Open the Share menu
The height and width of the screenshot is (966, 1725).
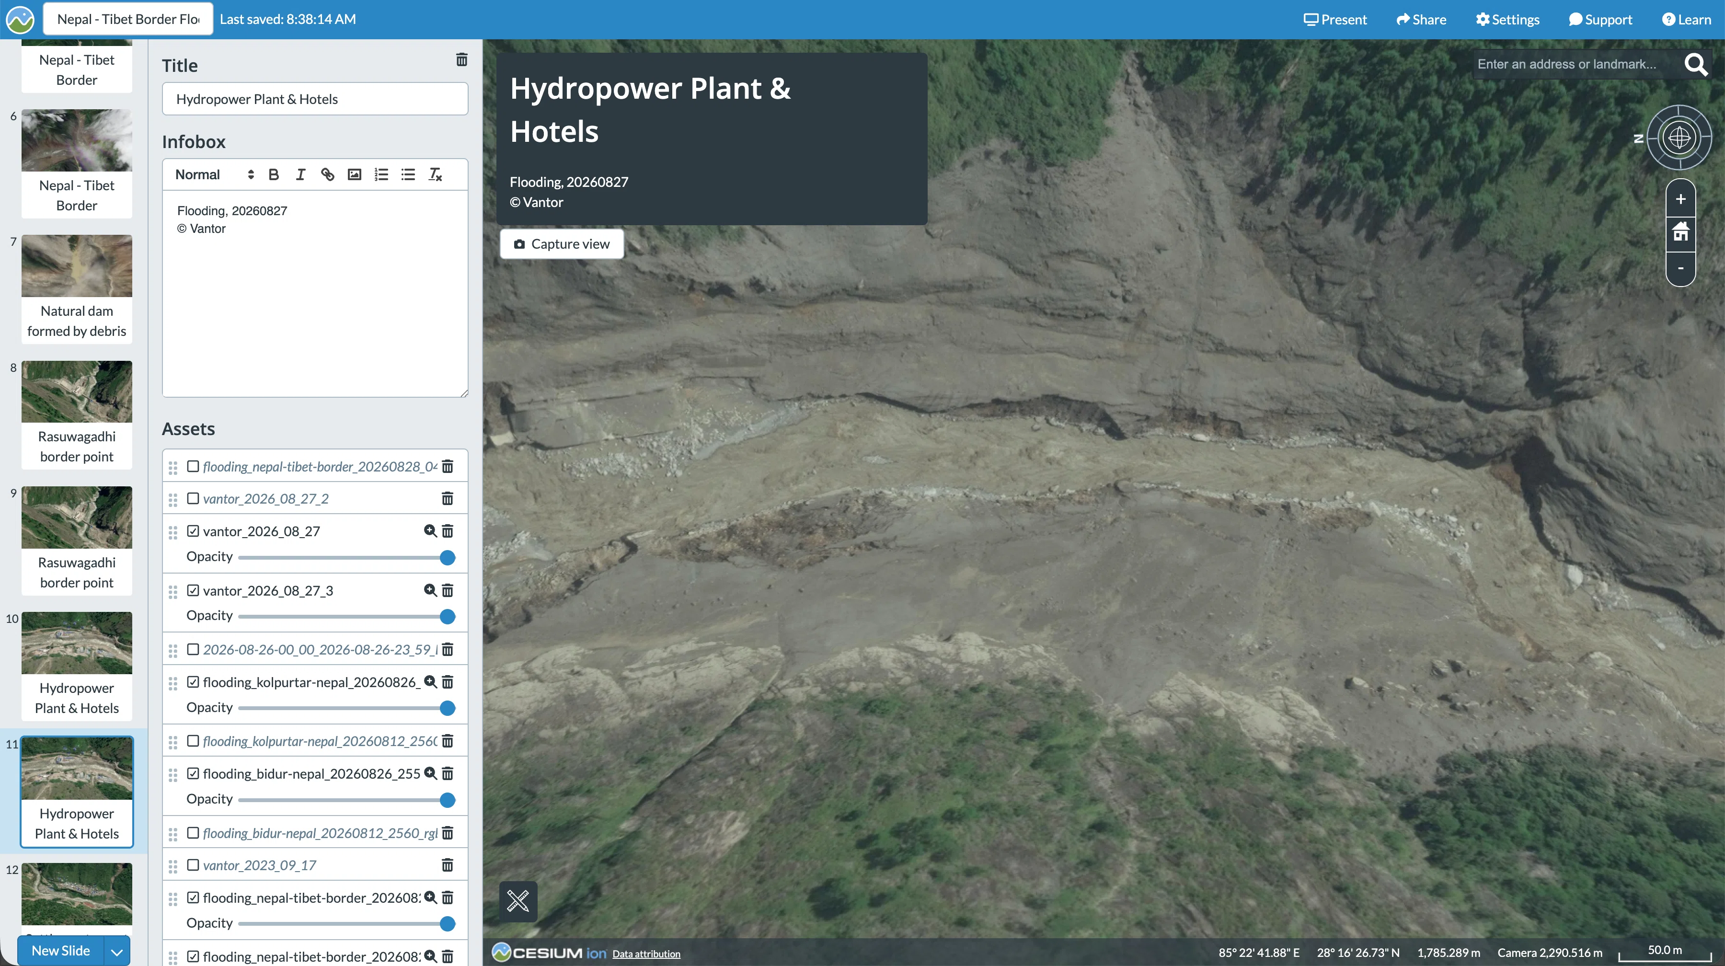(x=1421, y=20)
